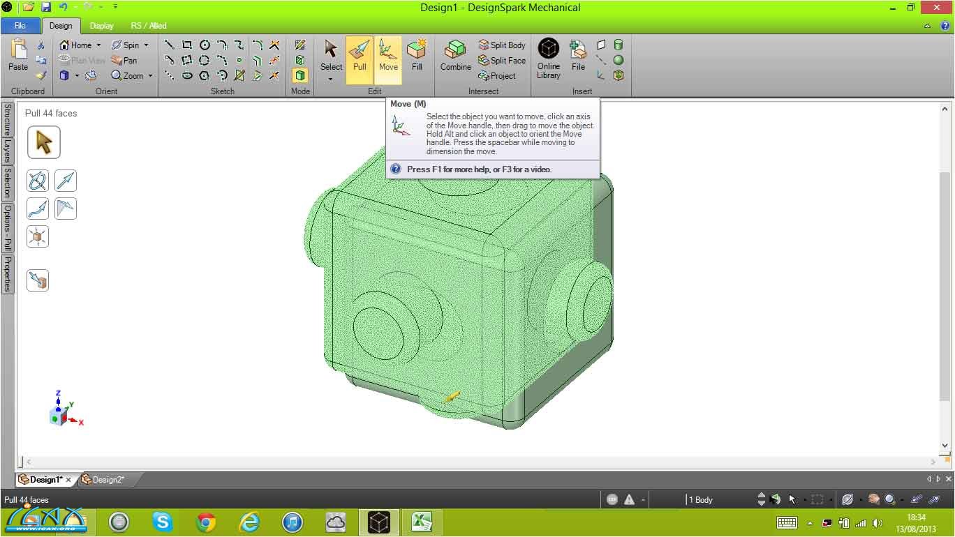Select the Sweep tool guide icon
The width and height of the screenshot is (955, 537).
(x=38, y=209)
